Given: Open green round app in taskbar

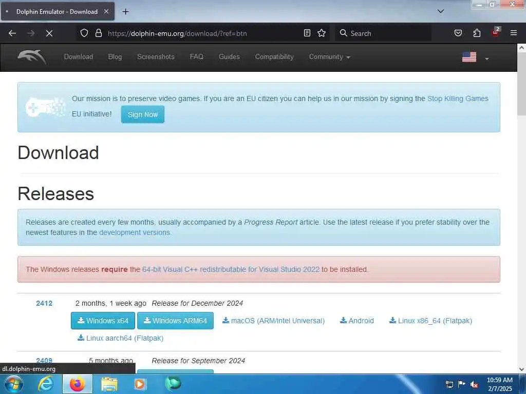Looking at the screenshot, I should 173,383.
